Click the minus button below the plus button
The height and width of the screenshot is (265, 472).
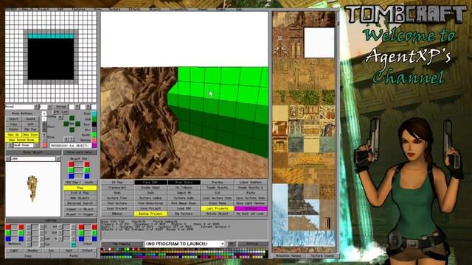(44, 119)
